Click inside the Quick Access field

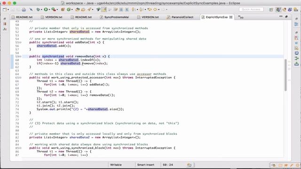click(251, 9)
